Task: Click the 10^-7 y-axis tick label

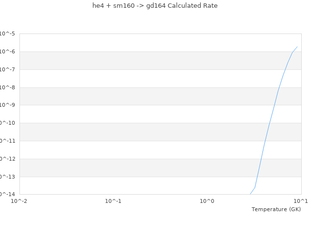Action: point(7,69)
